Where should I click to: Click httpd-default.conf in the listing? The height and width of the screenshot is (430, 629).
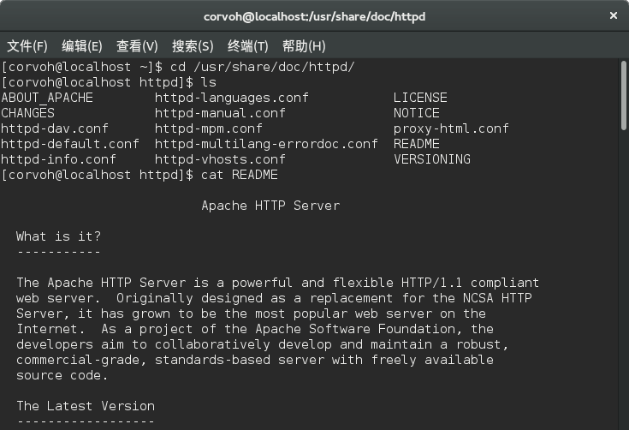(x=70, y=144)
